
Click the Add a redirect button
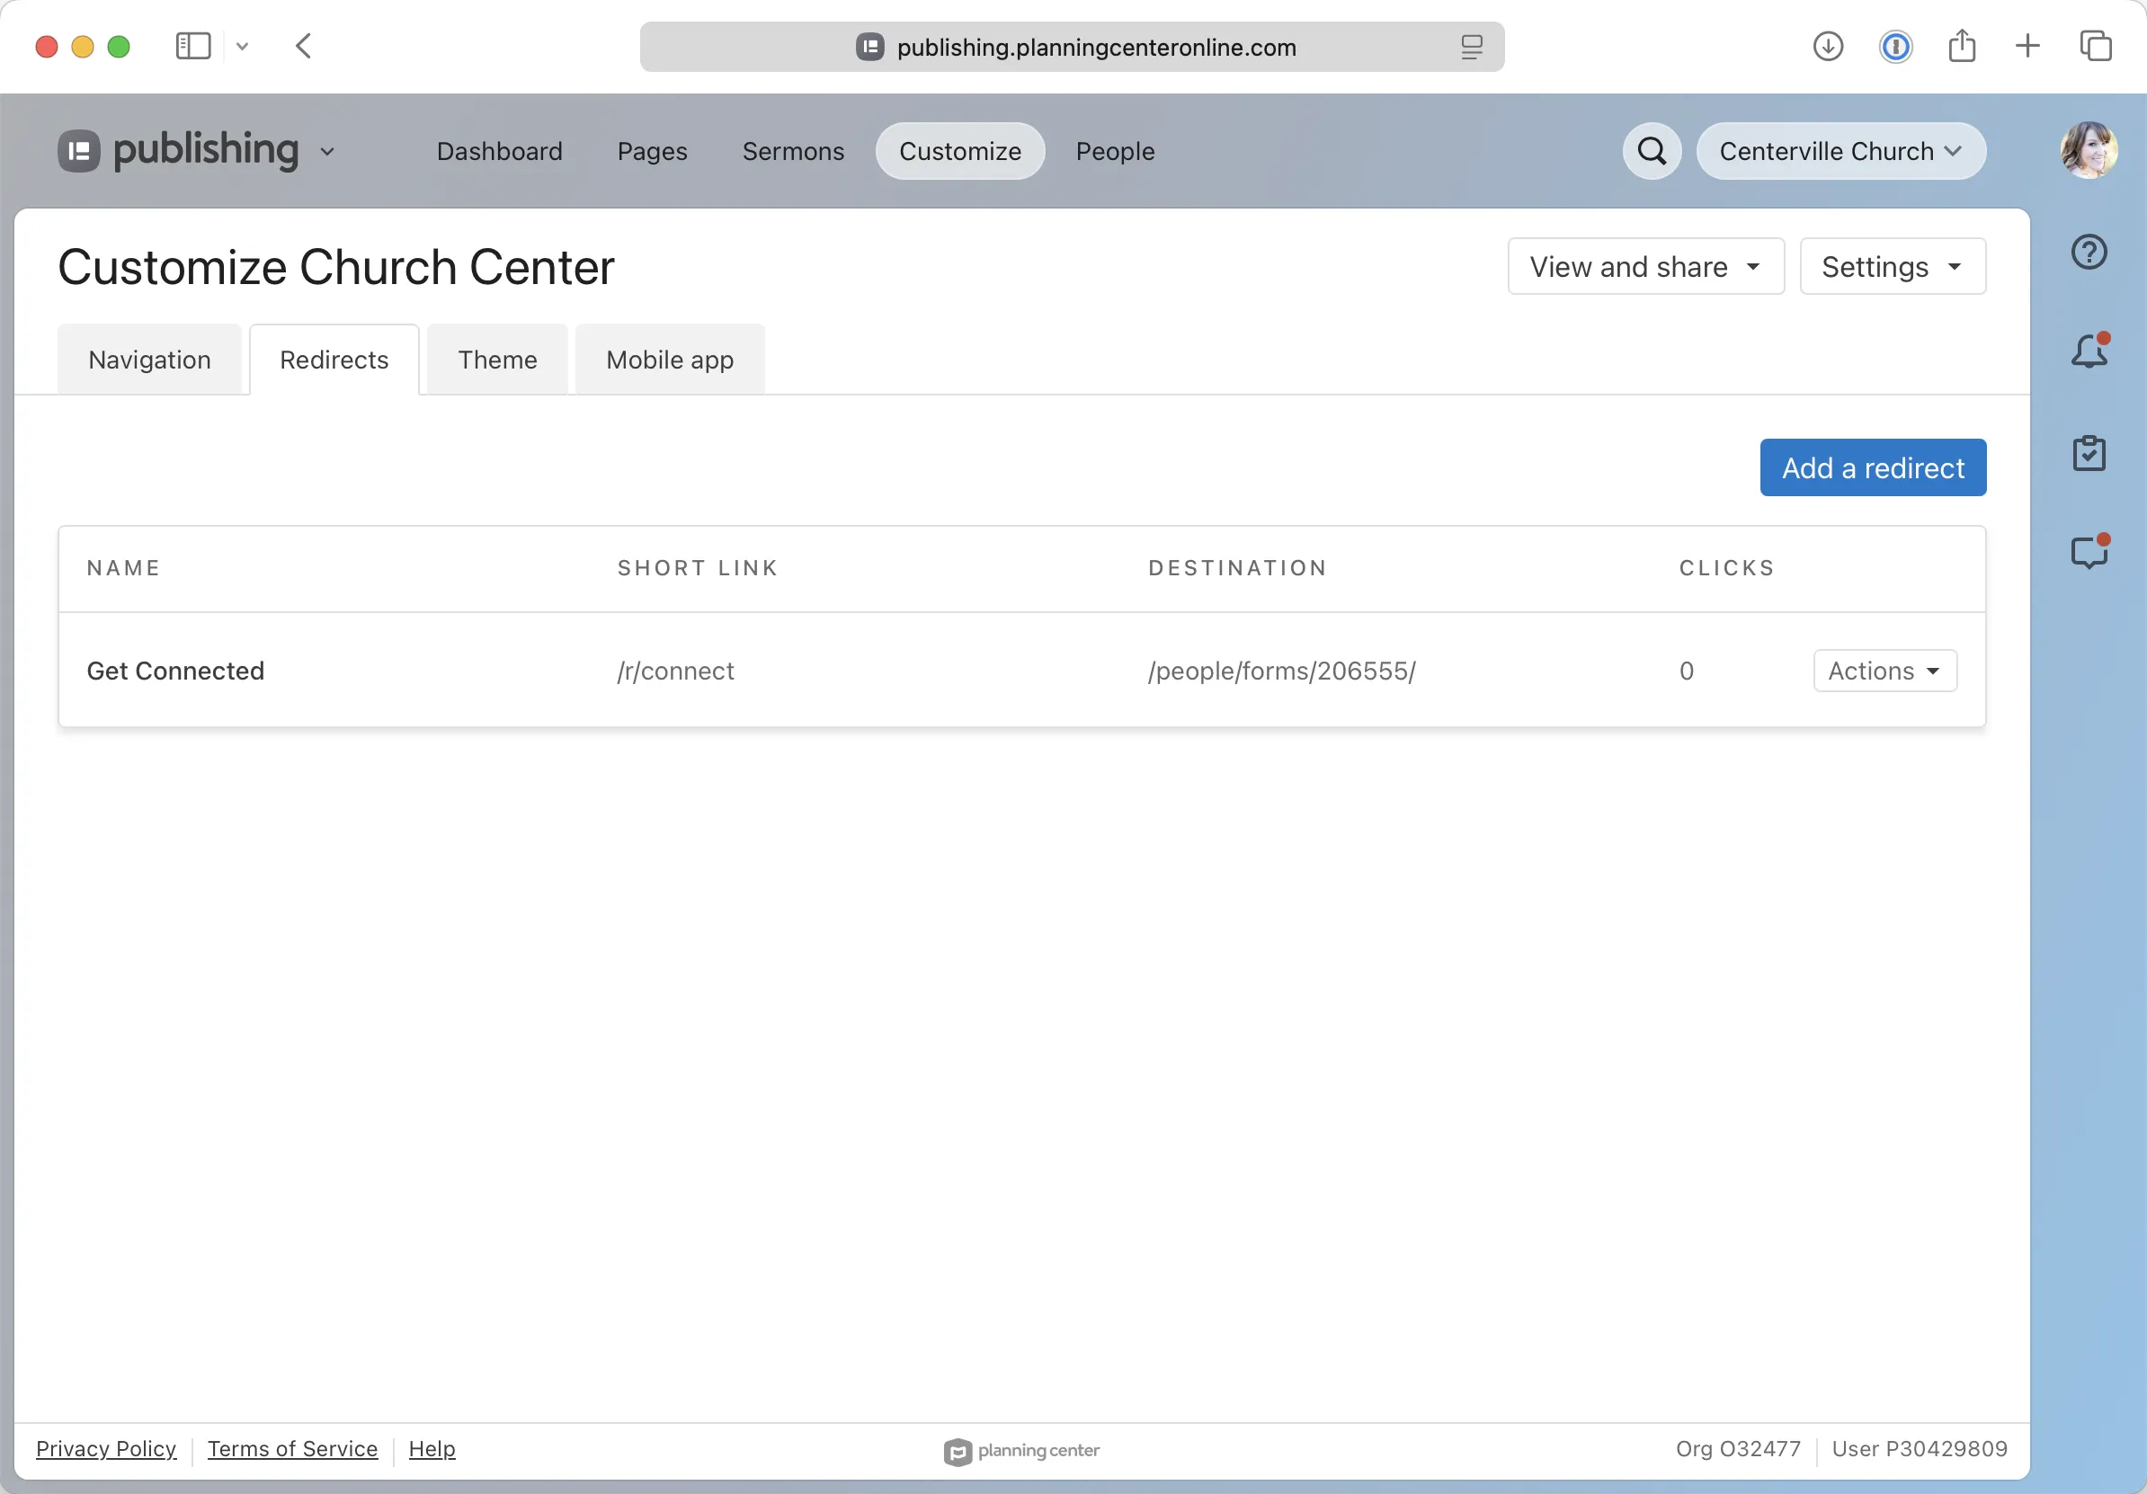(x=1872, y=467)
